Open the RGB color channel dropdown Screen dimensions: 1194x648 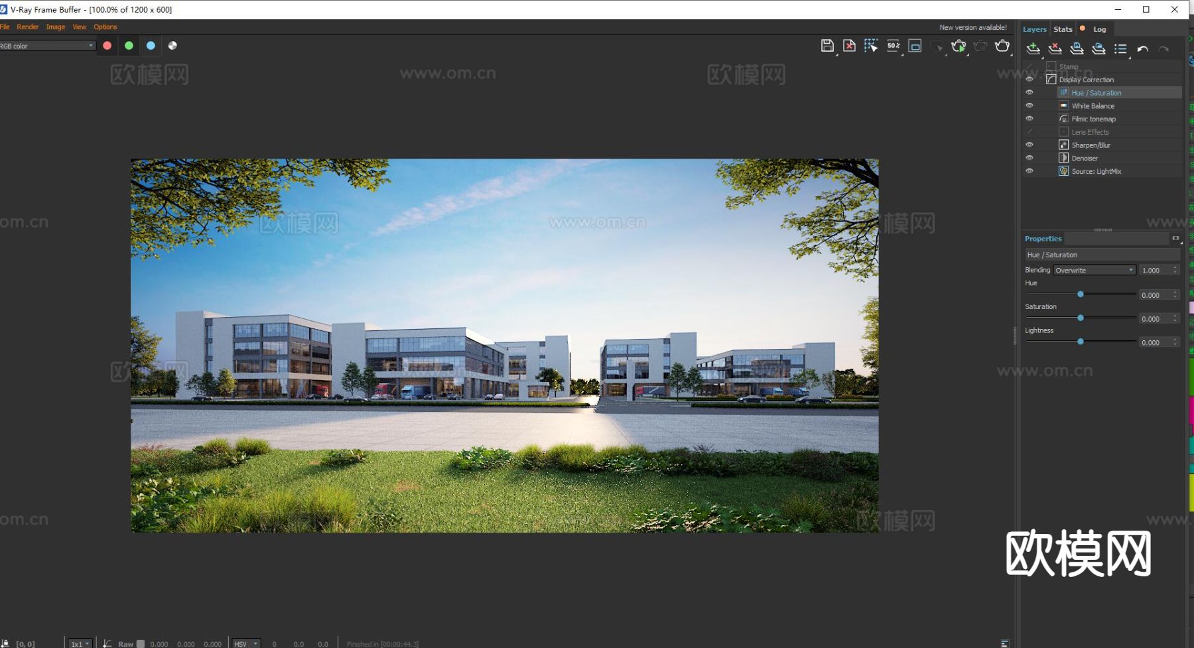(x=47, y=46)
